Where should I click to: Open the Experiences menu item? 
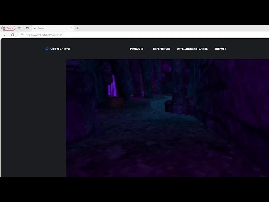click(161, 49)
